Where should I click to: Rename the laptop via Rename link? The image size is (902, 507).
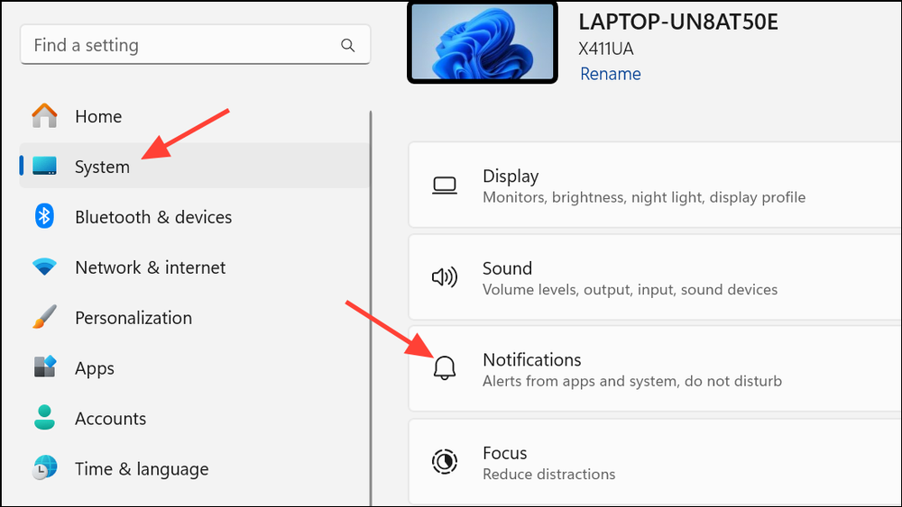(611, 74)
